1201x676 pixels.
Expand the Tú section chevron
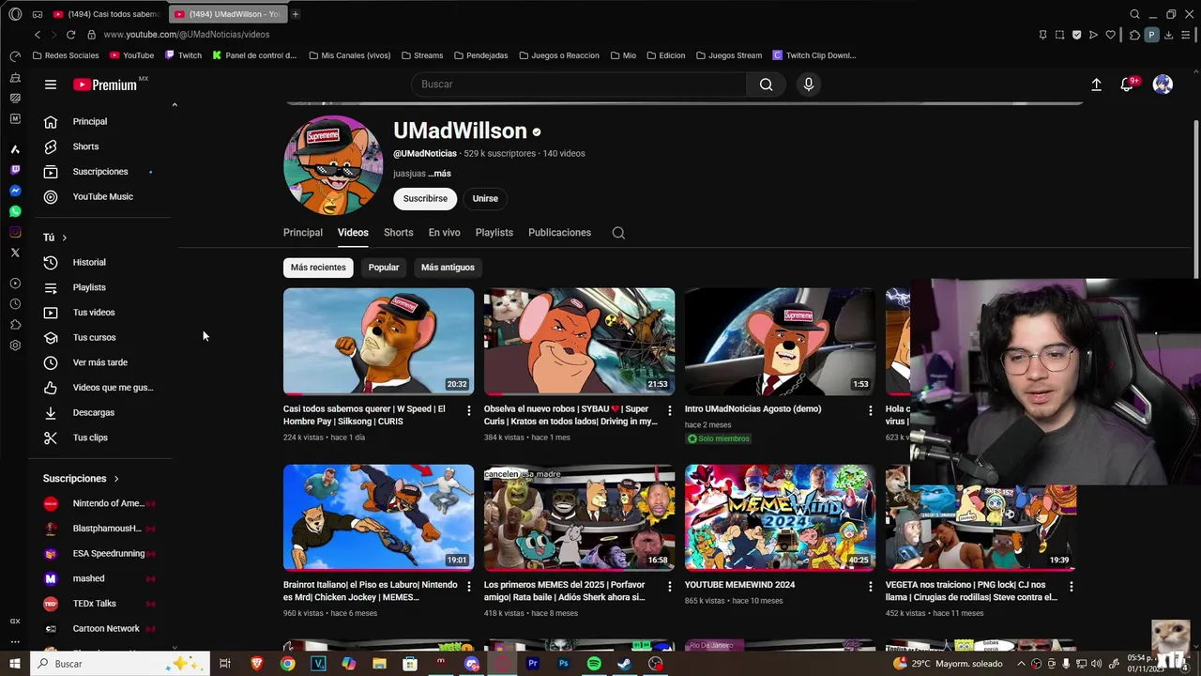[64, 238]
